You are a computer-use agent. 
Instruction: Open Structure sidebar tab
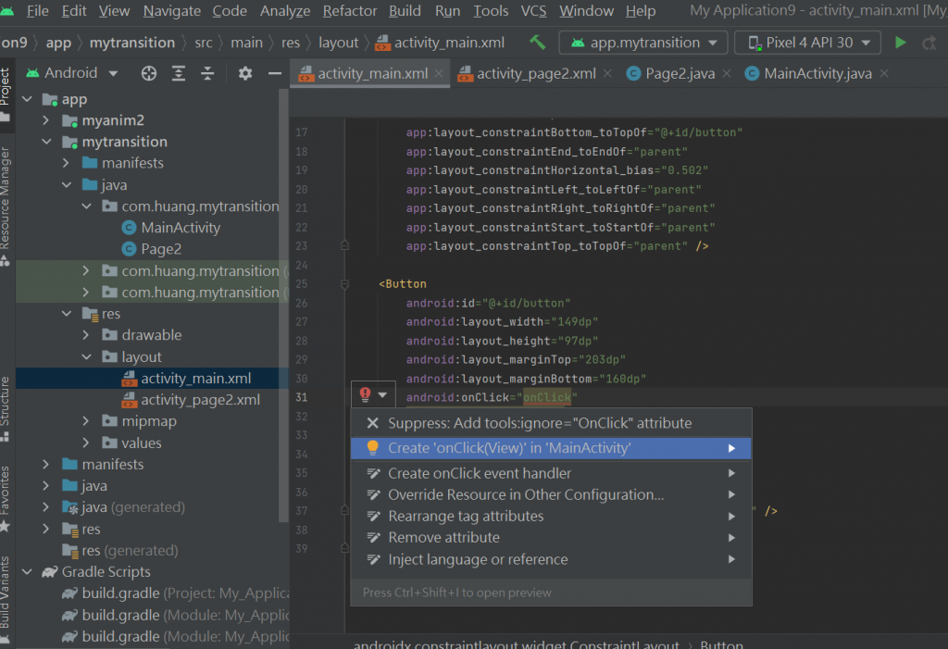[6, 408]
